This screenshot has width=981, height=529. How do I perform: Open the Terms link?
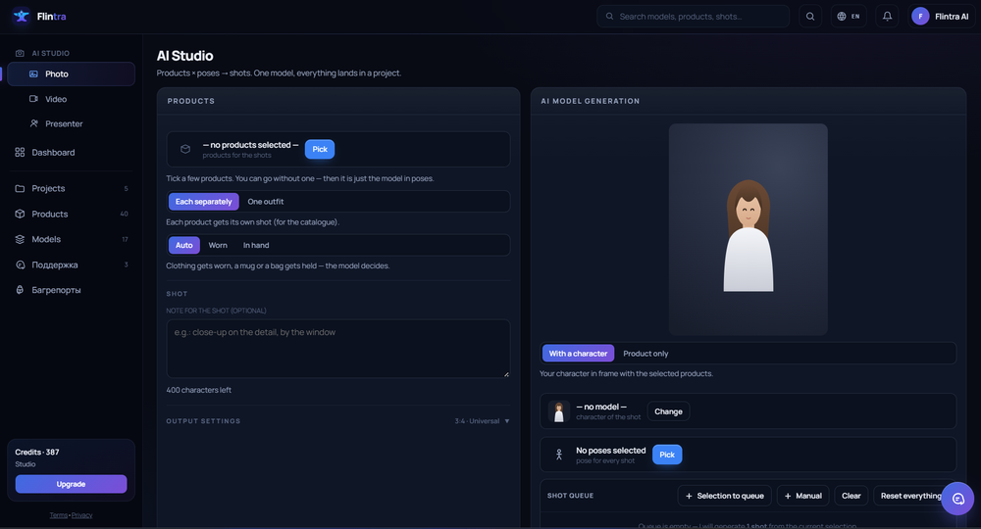[58, 515]
